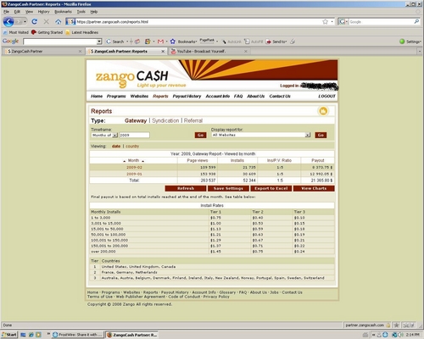Viewport: 424px width, 339px height.
Task: Open Latest Headlines bookmark feed
Action: tap(82, 32)
